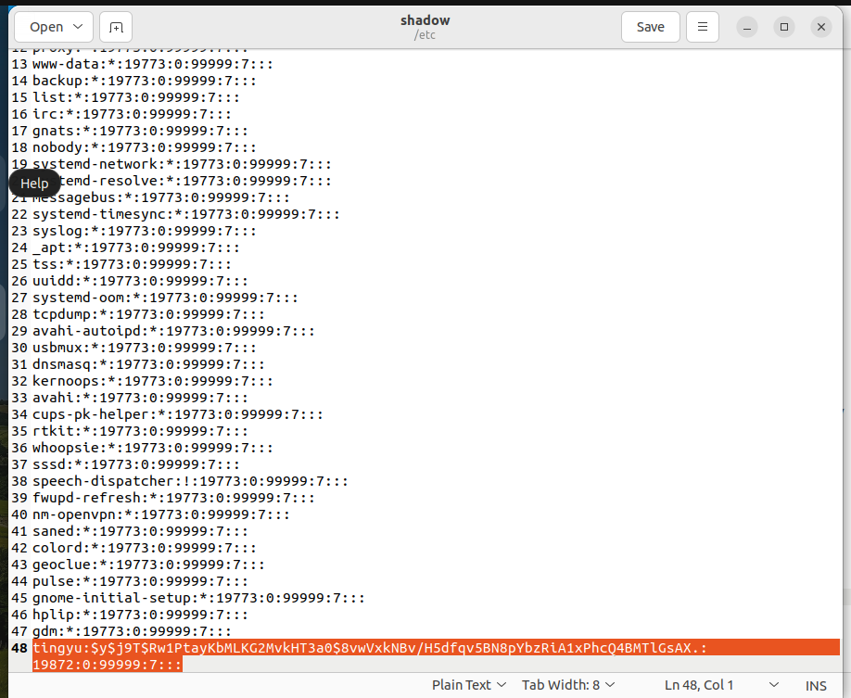The width and height of the screenshot is (851, 698).
Task: Place cursor on the speech-dispatcher line
Action: 190,481
